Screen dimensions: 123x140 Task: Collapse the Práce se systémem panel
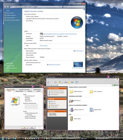[x=65, y=88]
